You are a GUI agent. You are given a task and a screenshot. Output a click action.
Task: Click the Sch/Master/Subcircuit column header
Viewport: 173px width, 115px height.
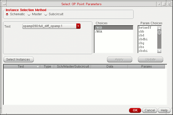(73, 67)
